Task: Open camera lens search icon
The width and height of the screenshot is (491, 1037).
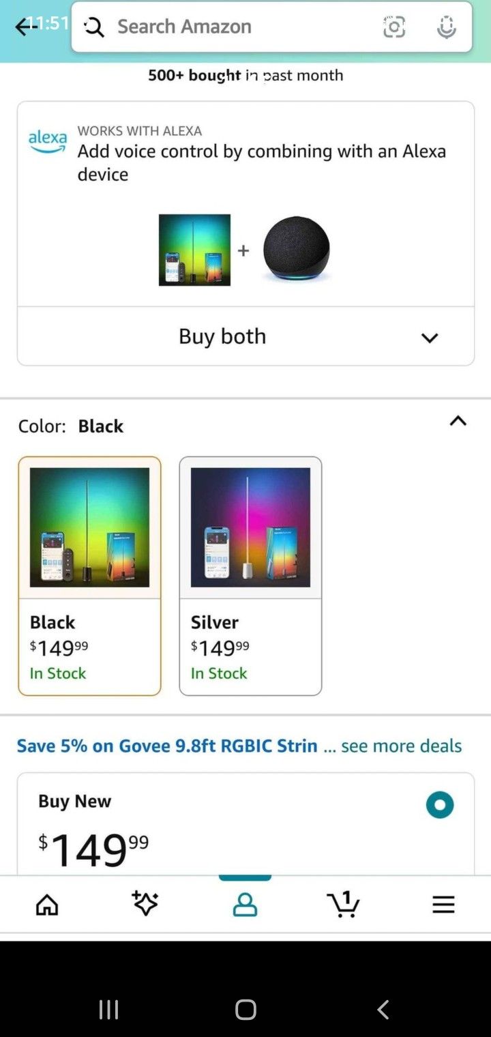Action: click(393, 27)
